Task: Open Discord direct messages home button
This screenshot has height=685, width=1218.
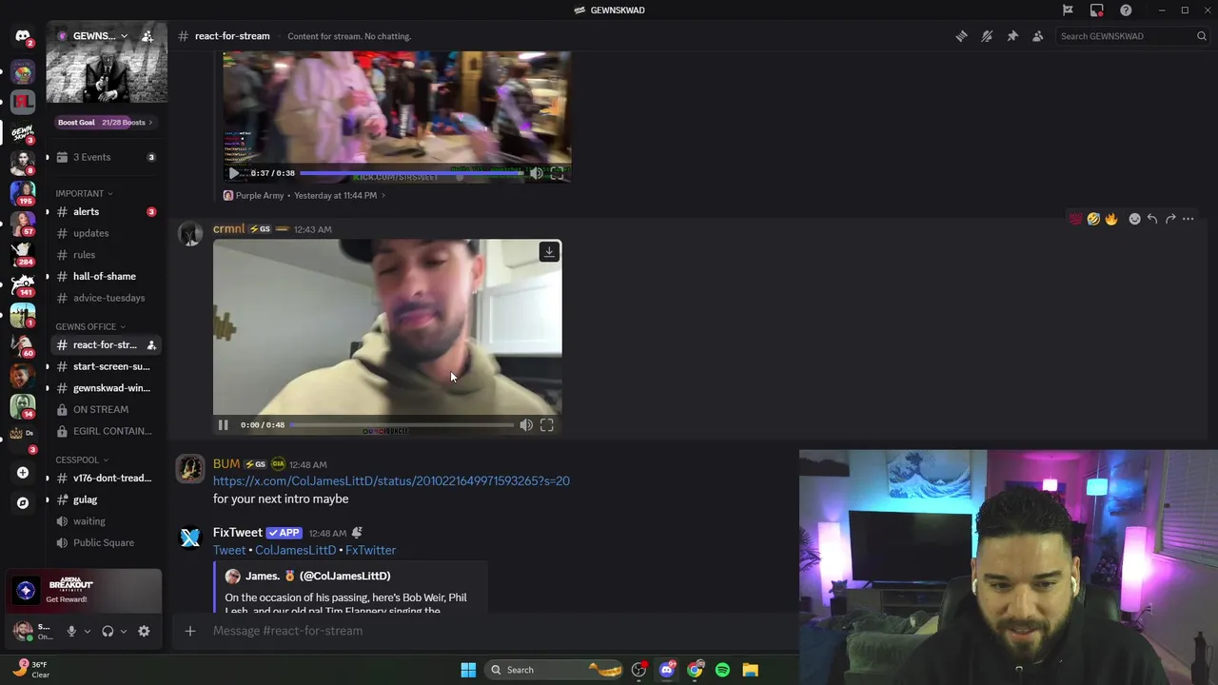Action: [x=22, y=36]
